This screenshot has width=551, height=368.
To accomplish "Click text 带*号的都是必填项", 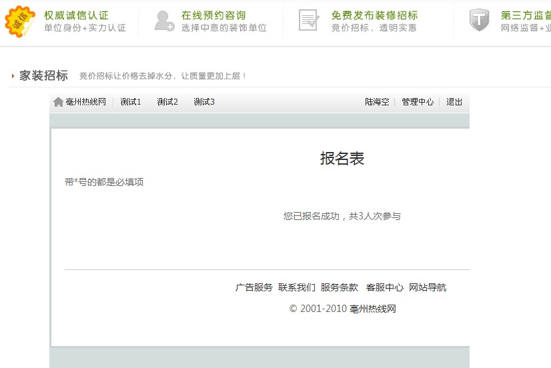I will click(x=104, y=182).
